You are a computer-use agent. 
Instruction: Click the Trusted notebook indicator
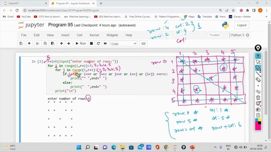tap(214, 35)
